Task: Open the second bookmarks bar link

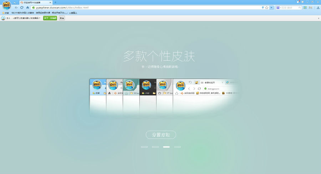Action: (43, 13)
